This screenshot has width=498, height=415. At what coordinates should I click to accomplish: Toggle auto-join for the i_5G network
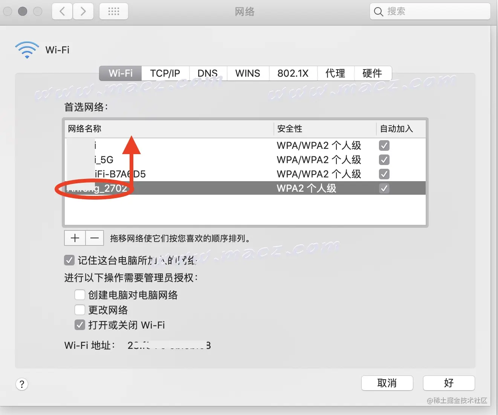[x=384, y=160]
